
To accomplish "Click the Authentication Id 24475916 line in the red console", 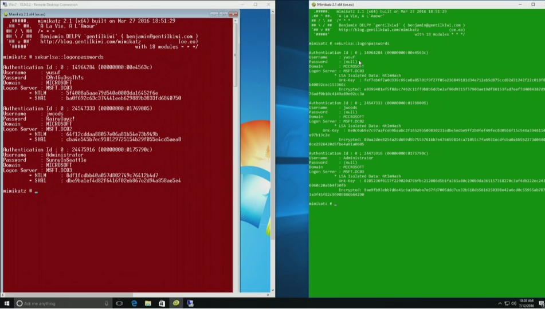I will click(x=77, y=150).
